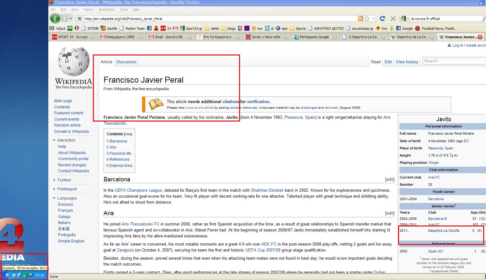Open the address bar URL dropdown arrow

(373, 18)
